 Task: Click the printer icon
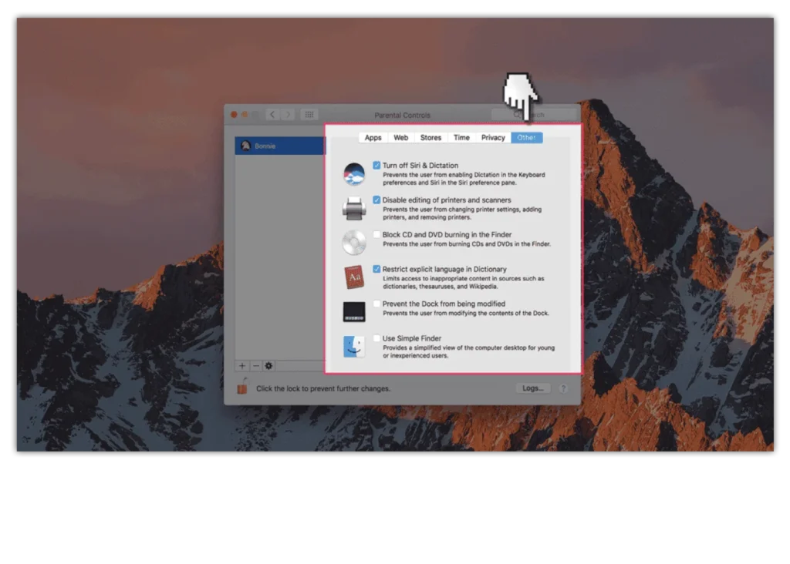(354, 208)
